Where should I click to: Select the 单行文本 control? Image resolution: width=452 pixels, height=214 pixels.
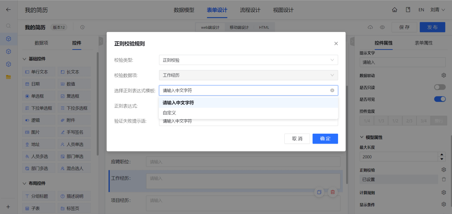pyautogui.click(x=39, y=72)
